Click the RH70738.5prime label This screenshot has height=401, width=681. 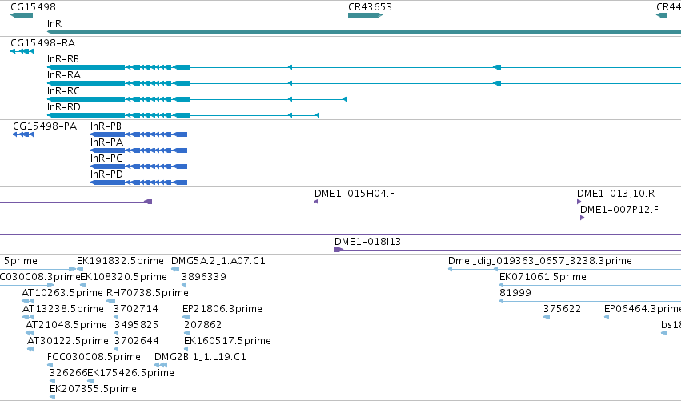pyautogui.click(x=148, y=293)
